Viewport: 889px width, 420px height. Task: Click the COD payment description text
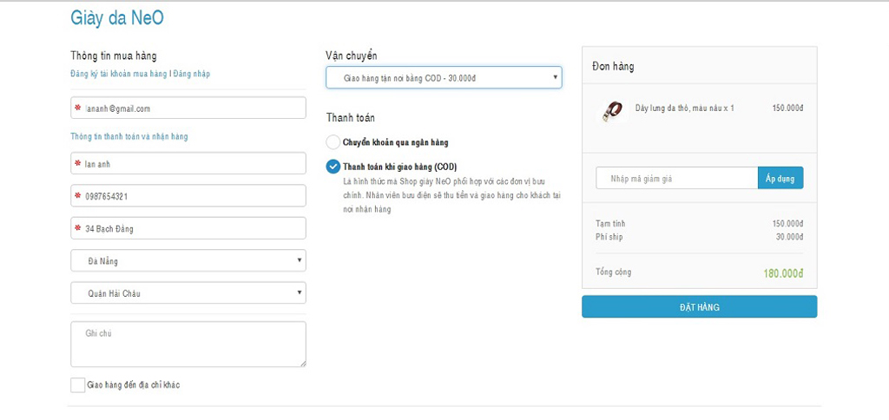pos(452,195)
